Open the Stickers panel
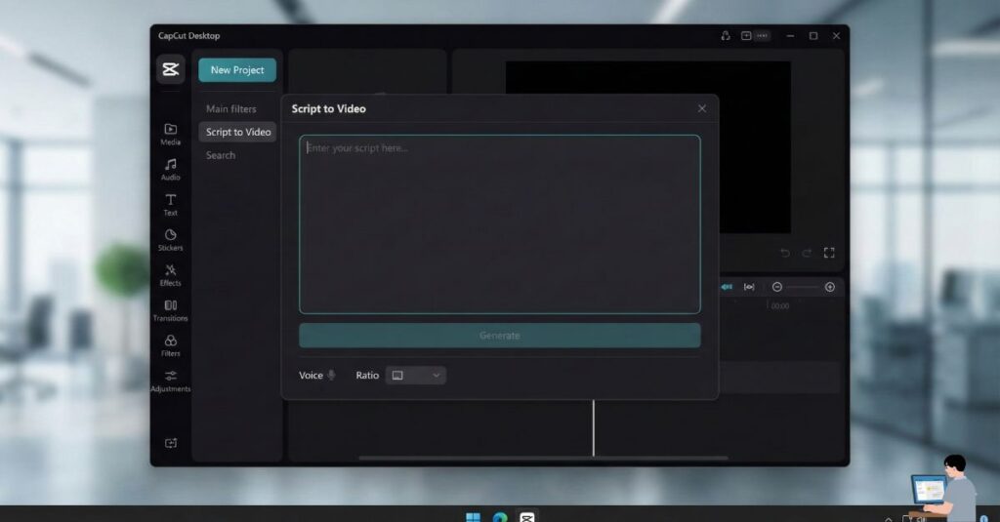Screen dimensions: 1000x522 click(x=170, y=239)
